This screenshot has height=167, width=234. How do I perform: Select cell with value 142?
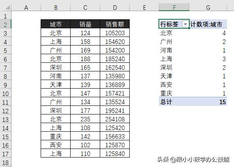click(85, 136)
